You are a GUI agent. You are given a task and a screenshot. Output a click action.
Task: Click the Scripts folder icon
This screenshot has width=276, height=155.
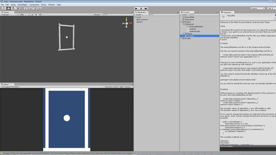(x=183, y=38)
